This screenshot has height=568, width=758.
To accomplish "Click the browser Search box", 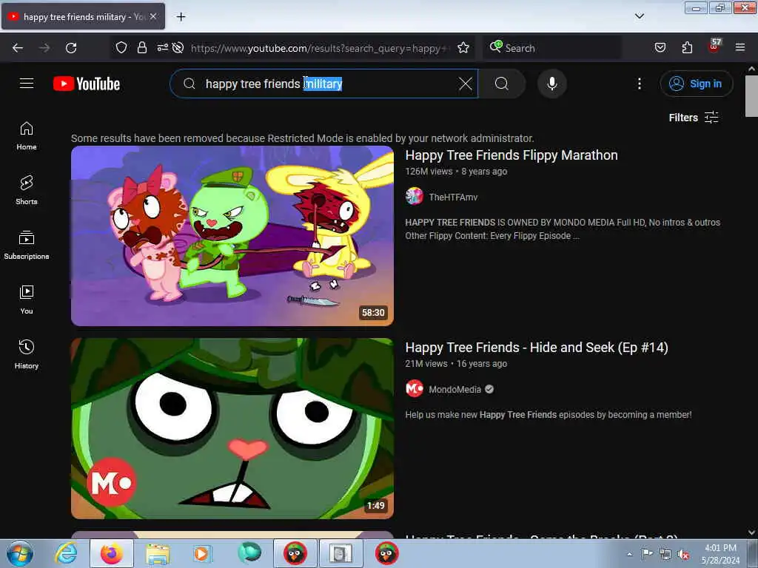I will tap(552, 48).
